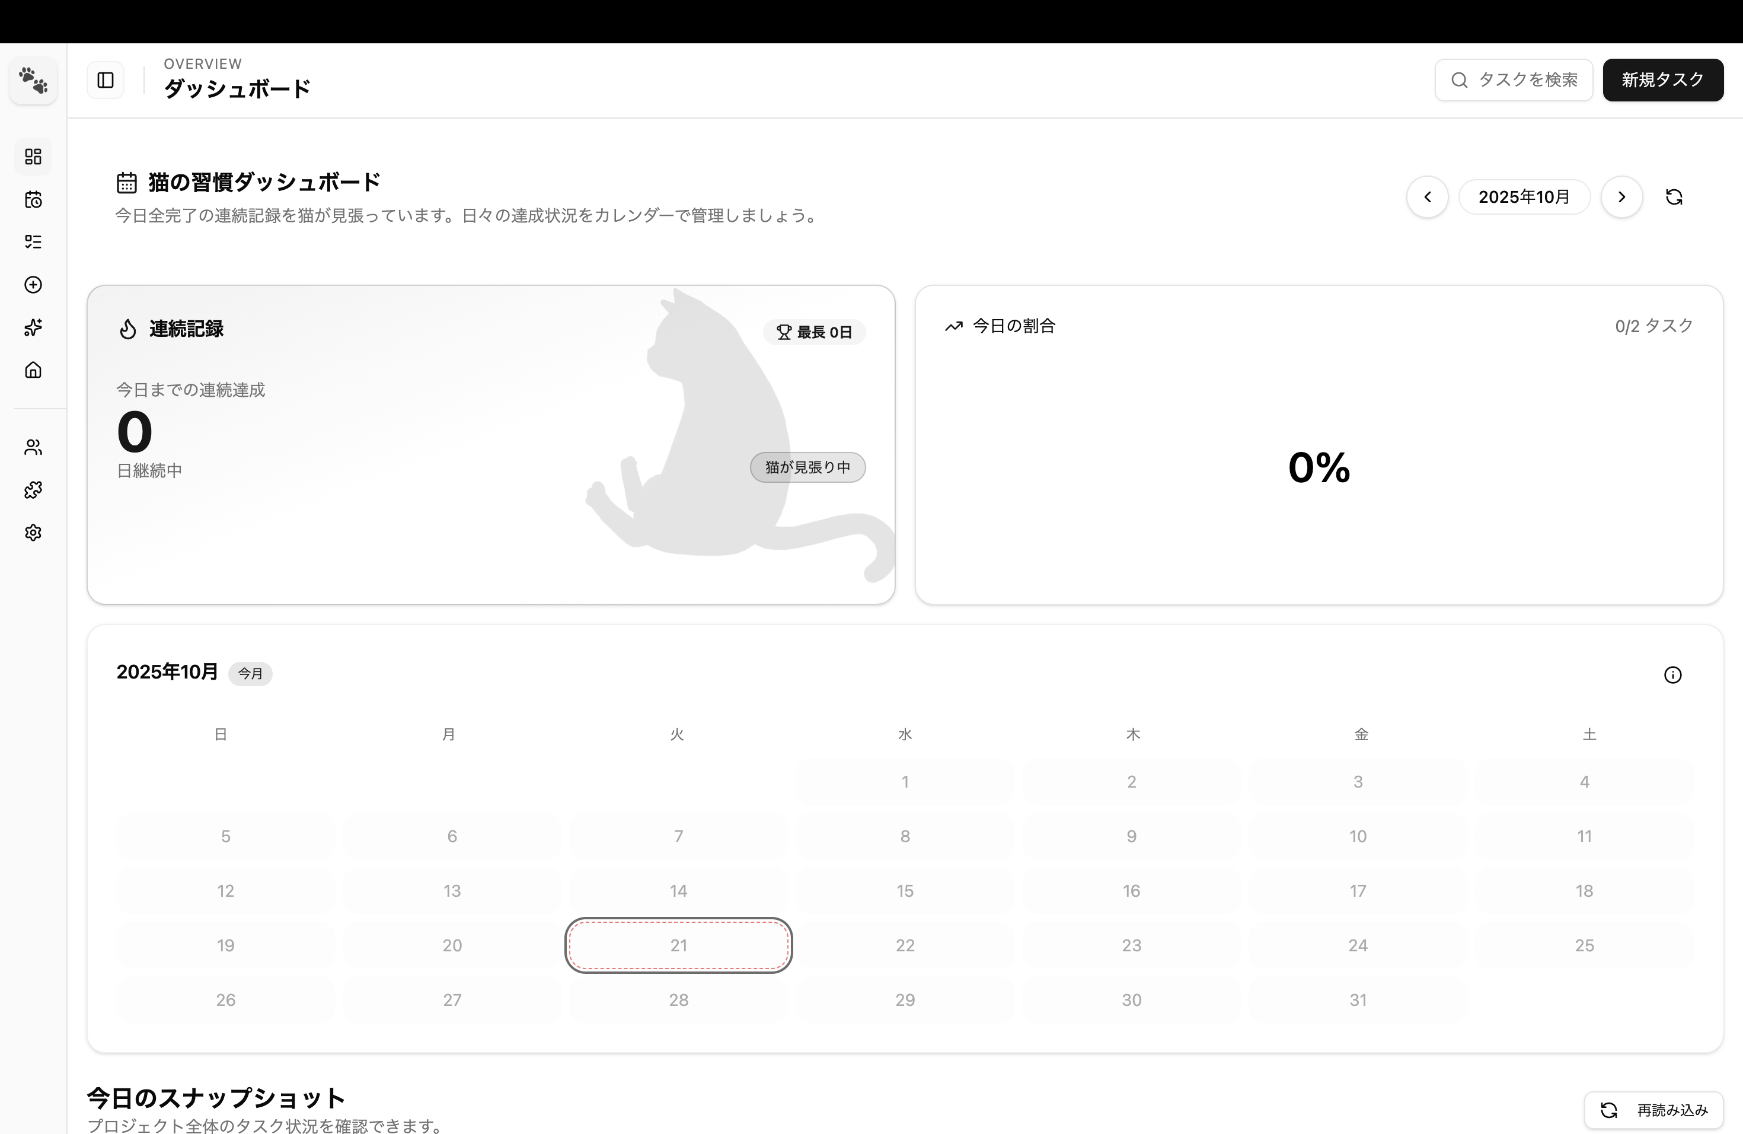
Task: Open the 2025年10月 month selector
Action: coord(1525,196)
